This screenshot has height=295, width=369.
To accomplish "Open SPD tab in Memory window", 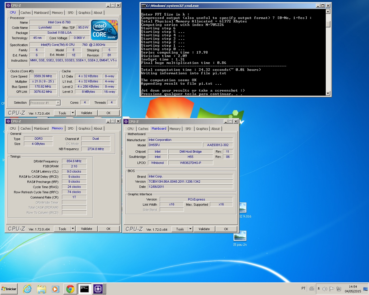I will pyautogui.click(x=71, y=128).
